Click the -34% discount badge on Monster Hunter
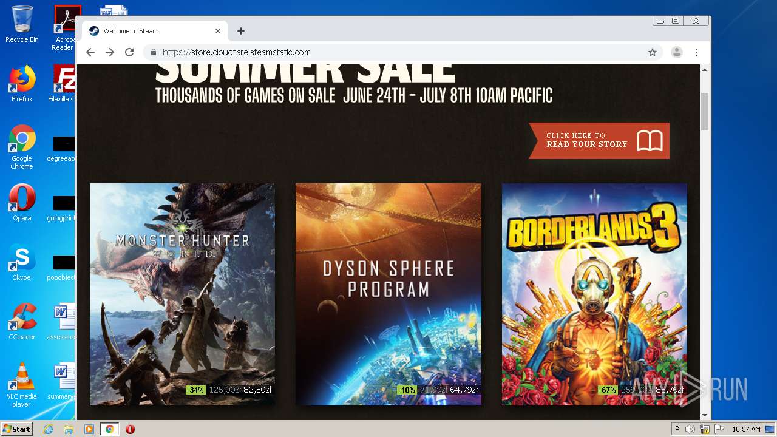This screenshot has height=437, width=777. coord(196,390)
